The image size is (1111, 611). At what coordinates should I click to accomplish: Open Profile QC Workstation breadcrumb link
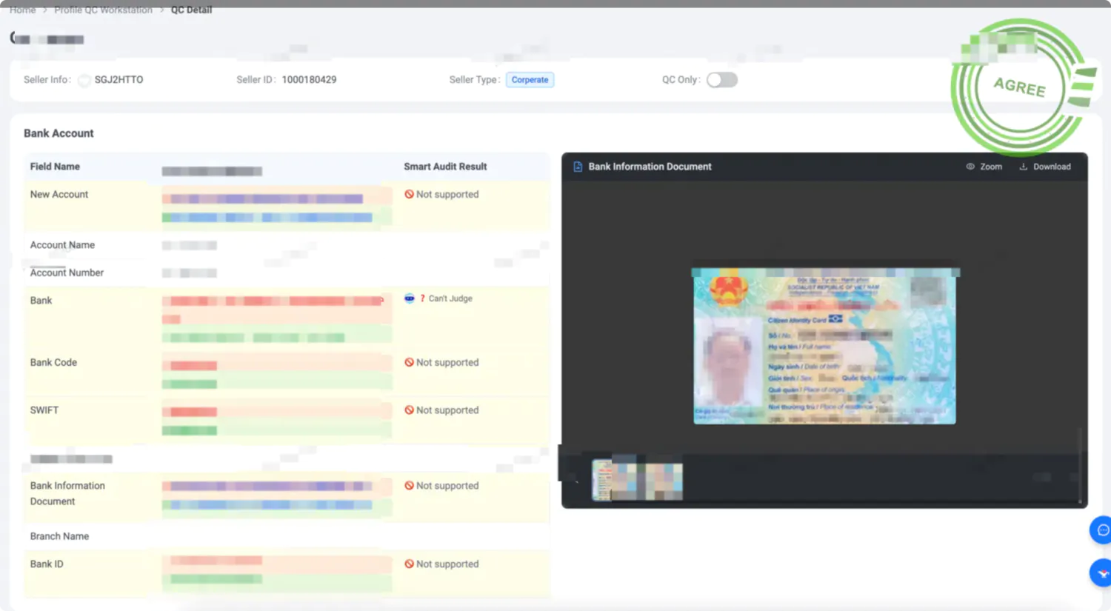pyautogui.click(x=103, y=10)
